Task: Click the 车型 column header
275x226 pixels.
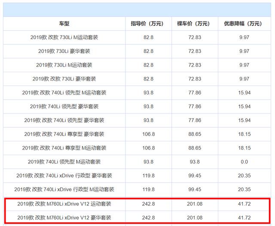Action: [x=64, y=24]
